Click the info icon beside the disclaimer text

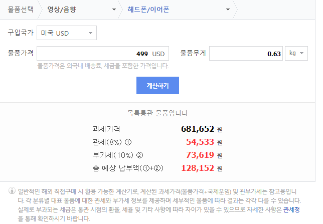12,191
